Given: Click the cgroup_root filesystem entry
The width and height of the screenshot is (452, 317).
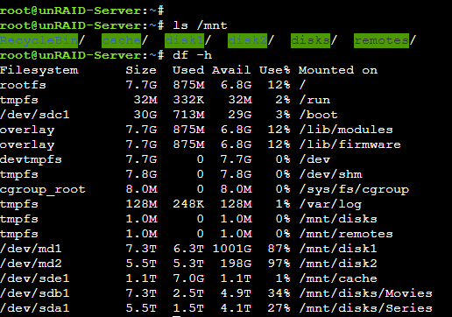Looking at the screenshot, I should (x=43, y=189).
